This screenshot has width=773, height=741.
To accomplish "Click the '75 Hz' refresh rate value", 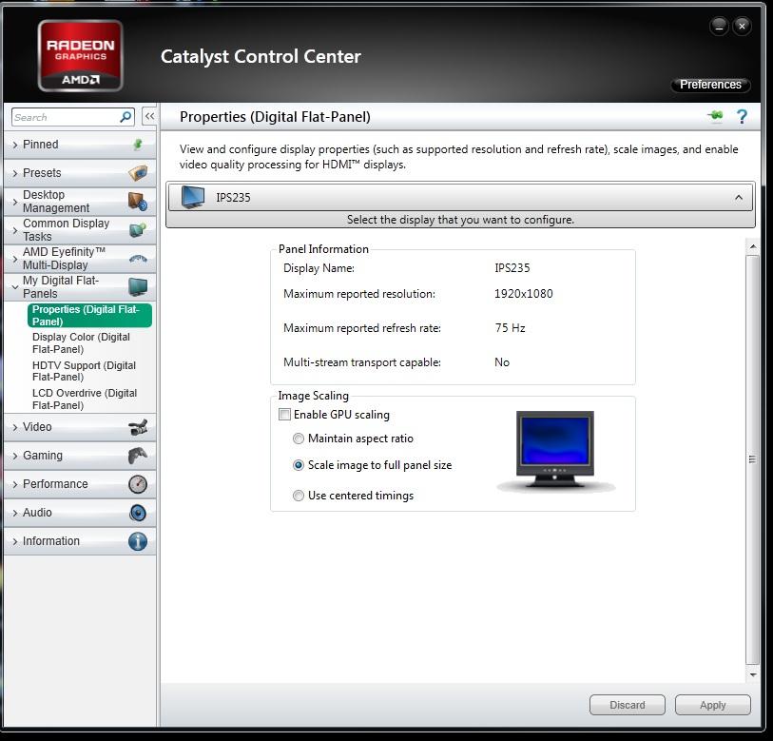I will (510, 328).
